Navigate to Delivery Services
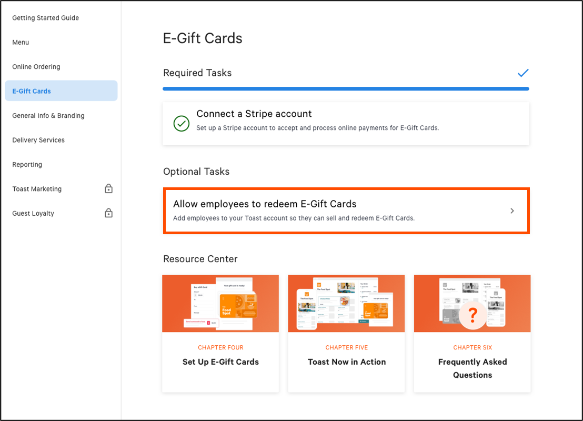This screenshot has height=421, width=583. [38, 140]
